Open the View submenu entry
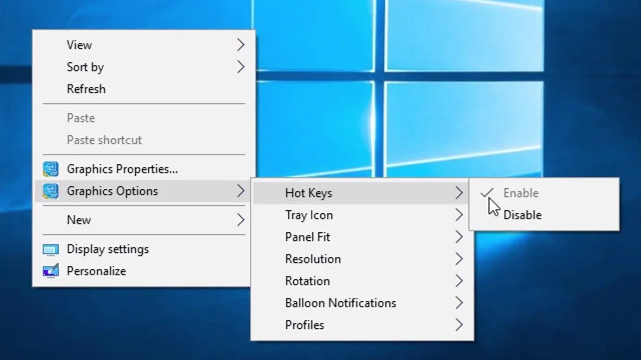Image resolution: width=641 pixels, height=360 pixels. coord(143,45)
